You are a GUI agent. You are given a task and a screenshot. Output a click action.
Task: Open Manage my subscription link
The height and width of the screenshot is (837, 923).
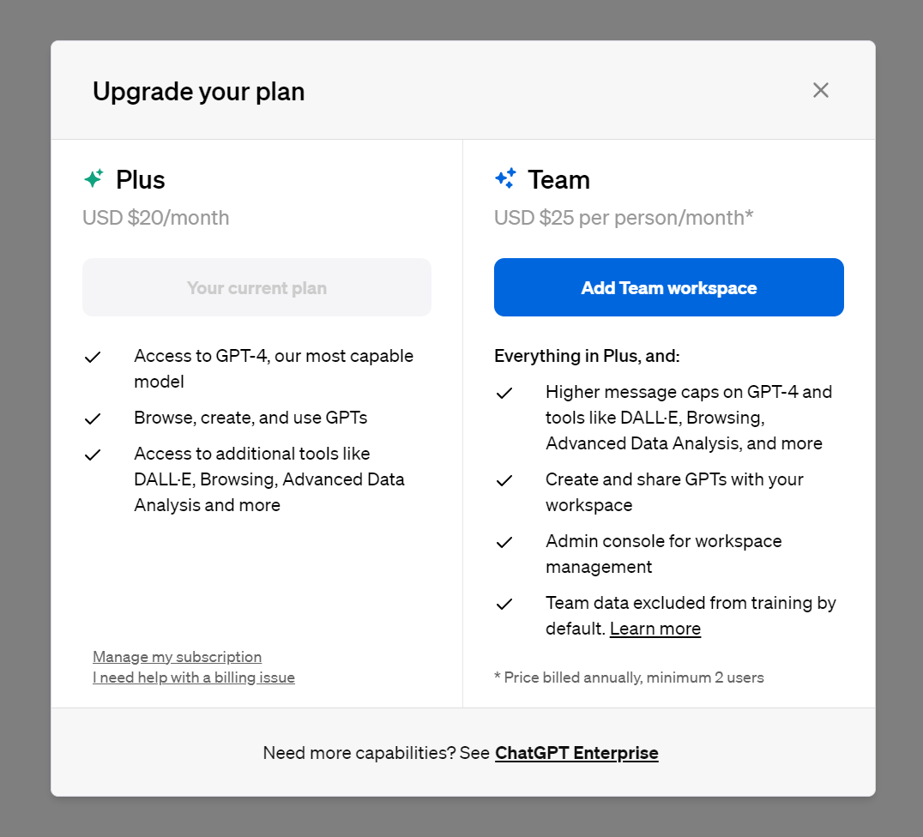[x=178, y=657]
